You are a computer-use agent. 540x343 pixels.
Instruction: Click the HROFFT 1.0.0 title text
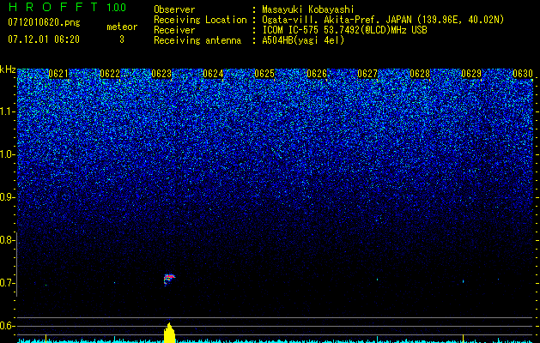point(68,7)
